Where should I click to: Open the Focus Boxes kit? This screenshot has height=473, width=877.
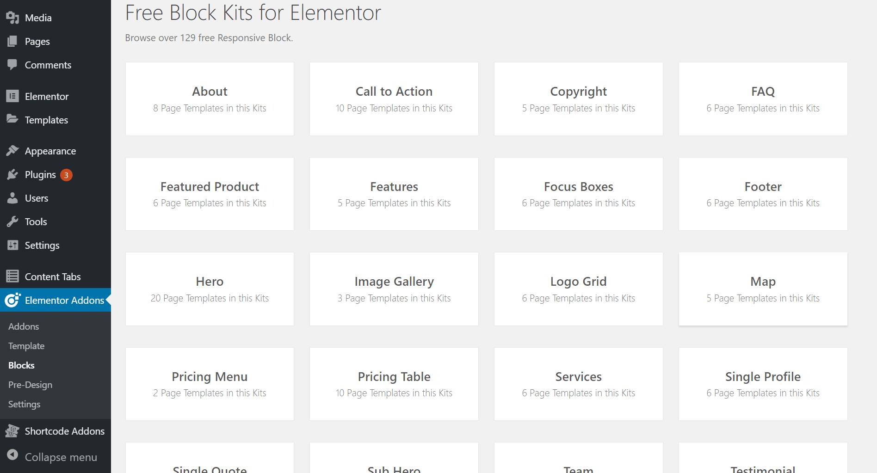tap(578, 194)
